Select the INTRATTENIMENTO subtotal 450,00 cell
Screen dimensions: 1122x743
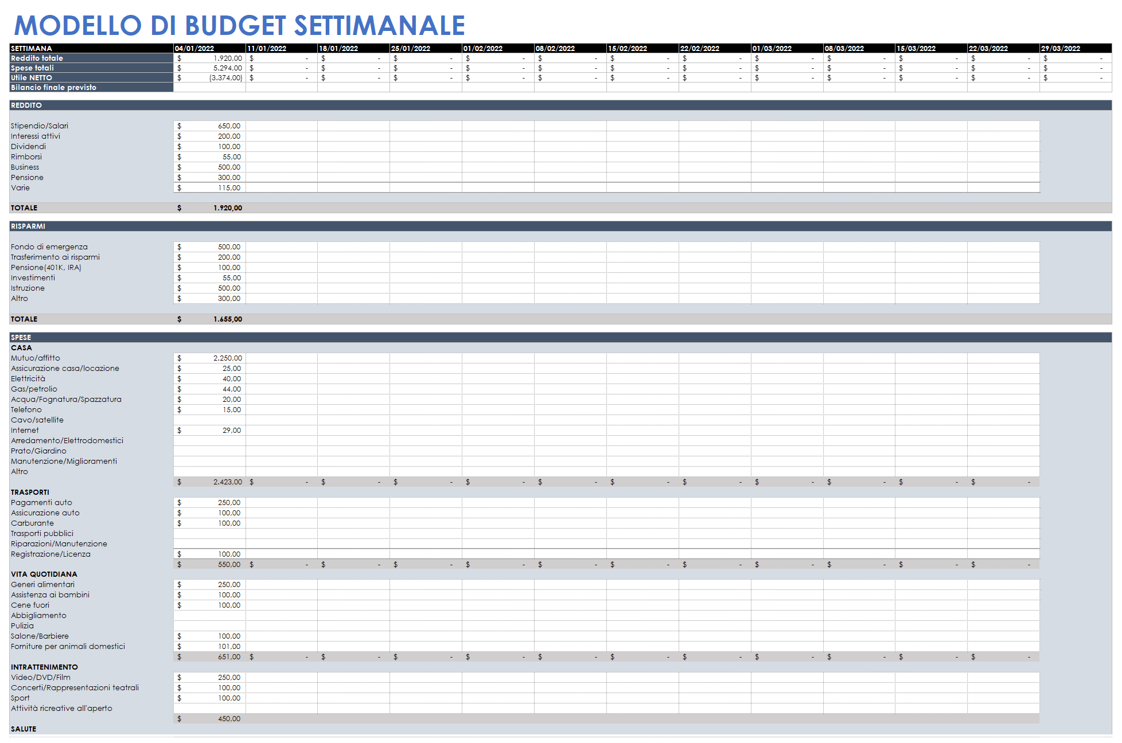point(209,719)
